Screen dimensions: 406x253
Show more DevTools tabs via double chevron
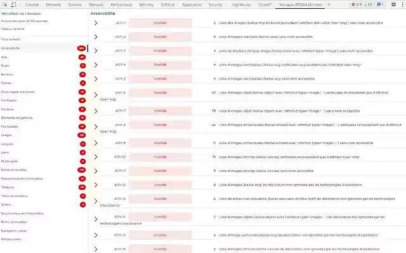click(329, 4)
